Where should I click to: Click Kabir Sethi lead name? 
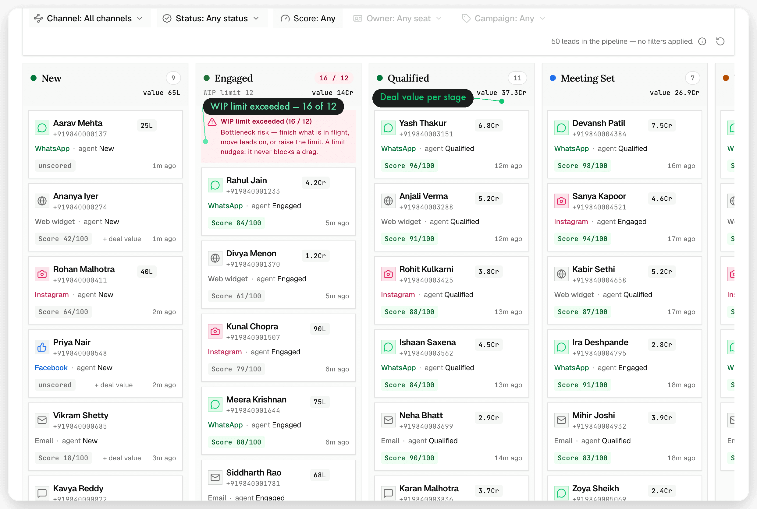(x=594, y=269)
